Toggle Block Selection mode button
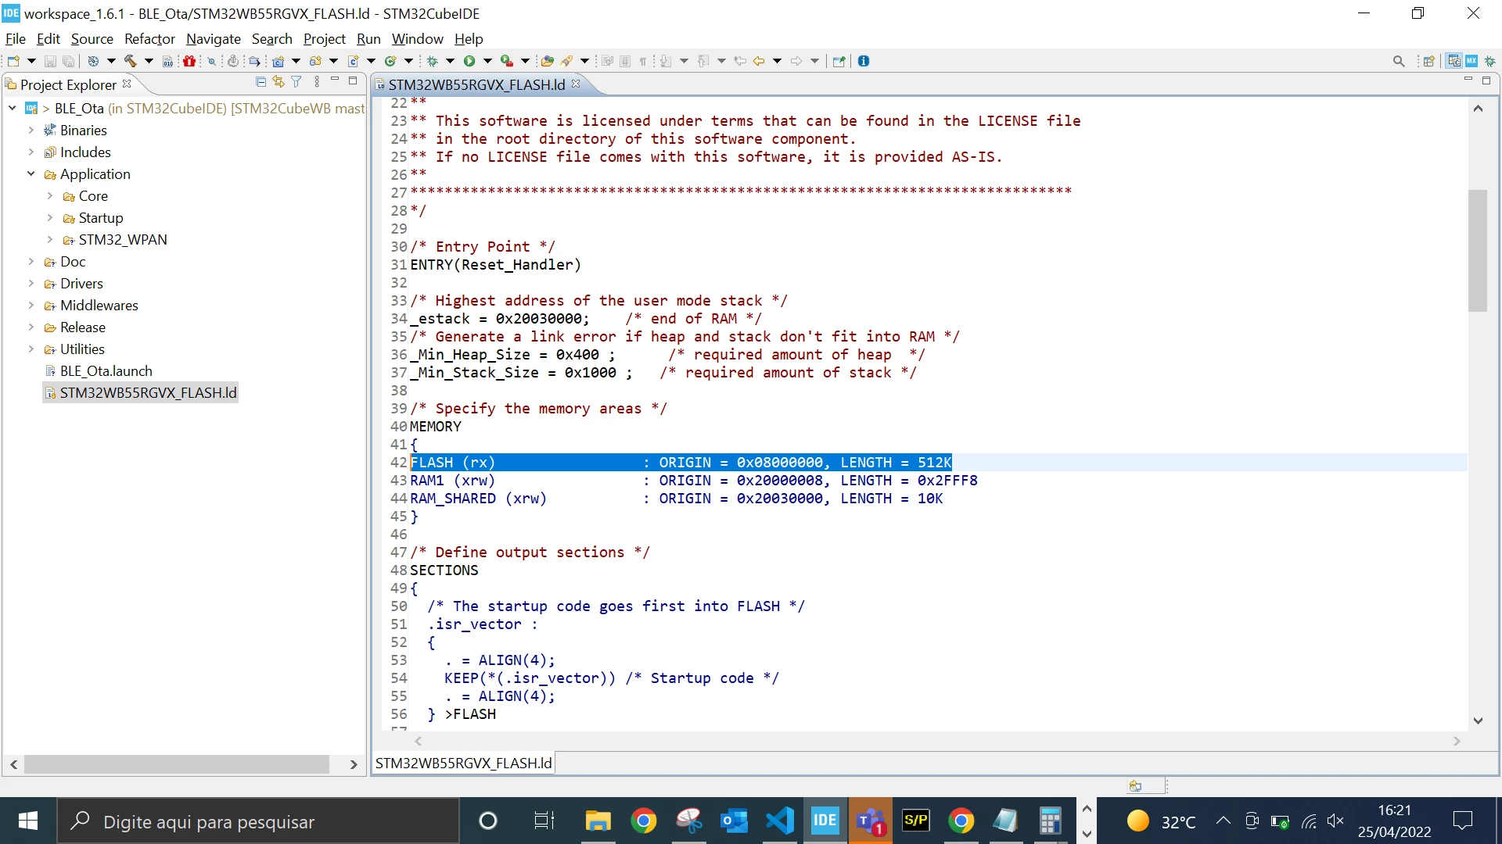Image resolution: width=1502 pixels, height=844 pixels. (625, 61)
